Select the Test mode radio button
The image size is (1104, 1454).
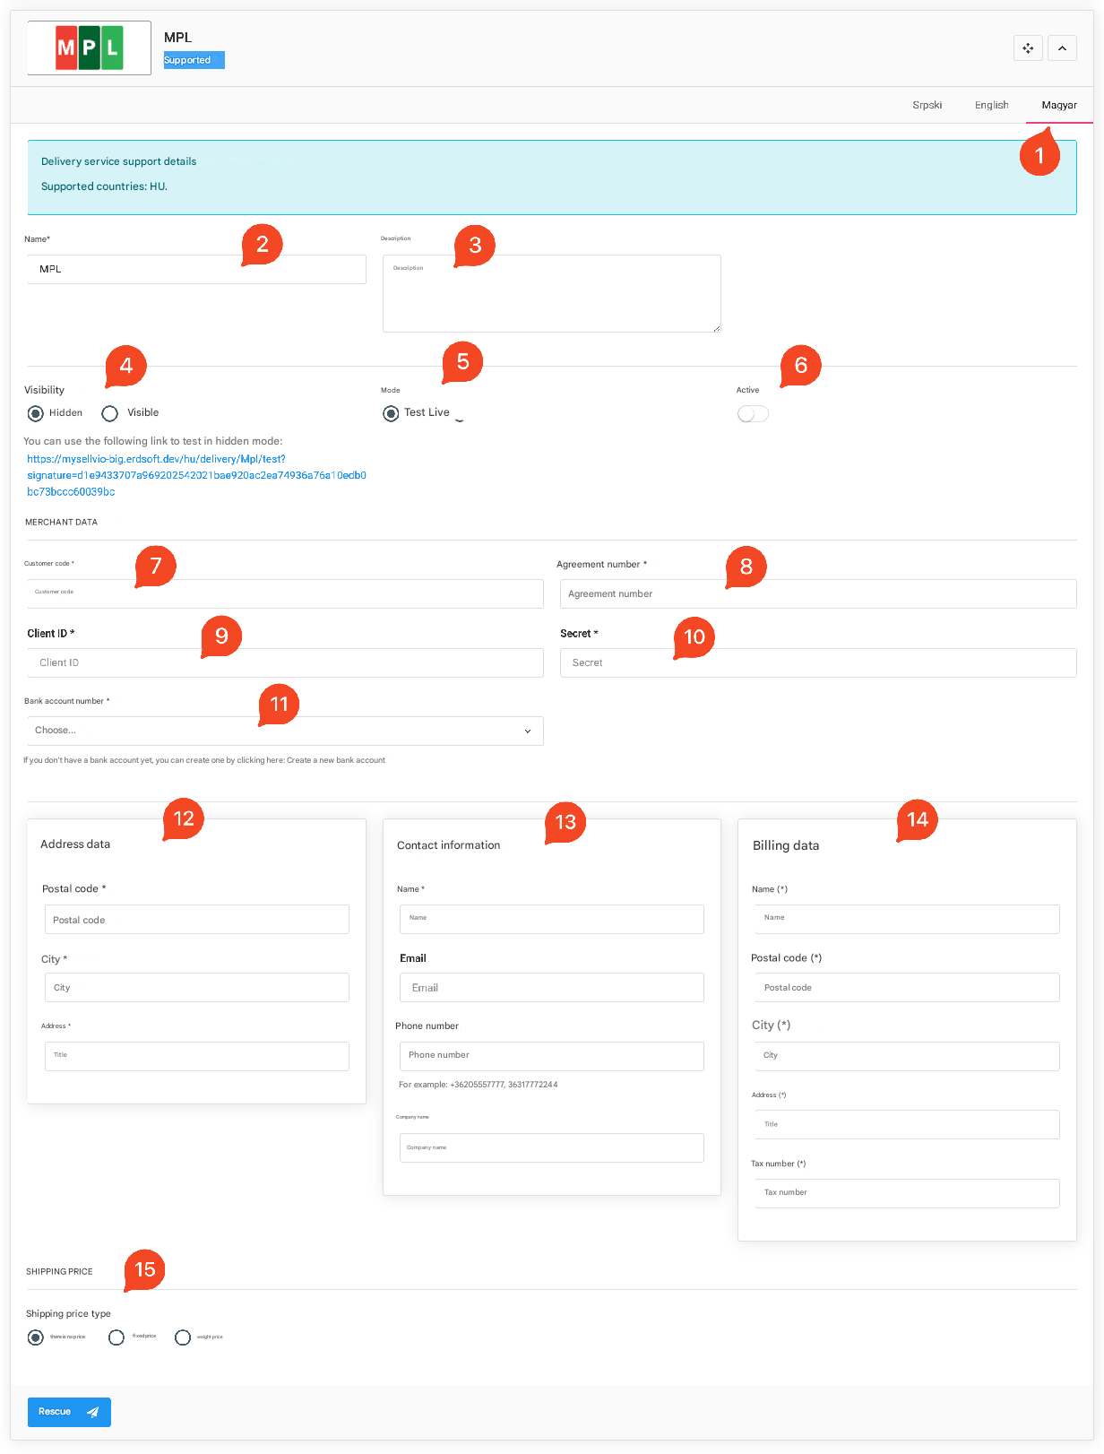pyautogui.click(x=391, y=413)
